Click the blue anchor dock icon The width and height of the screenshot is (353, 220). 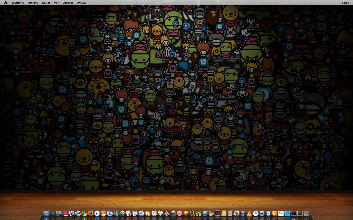(x=46, y=213)
